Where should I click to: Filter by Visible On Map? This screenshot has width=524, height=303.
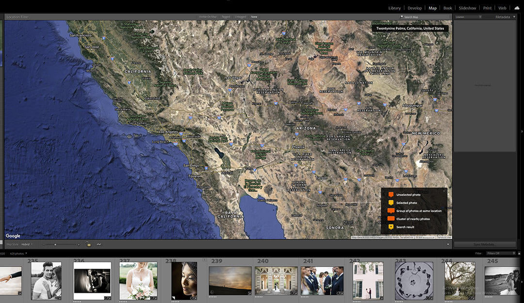click(208, 16)
